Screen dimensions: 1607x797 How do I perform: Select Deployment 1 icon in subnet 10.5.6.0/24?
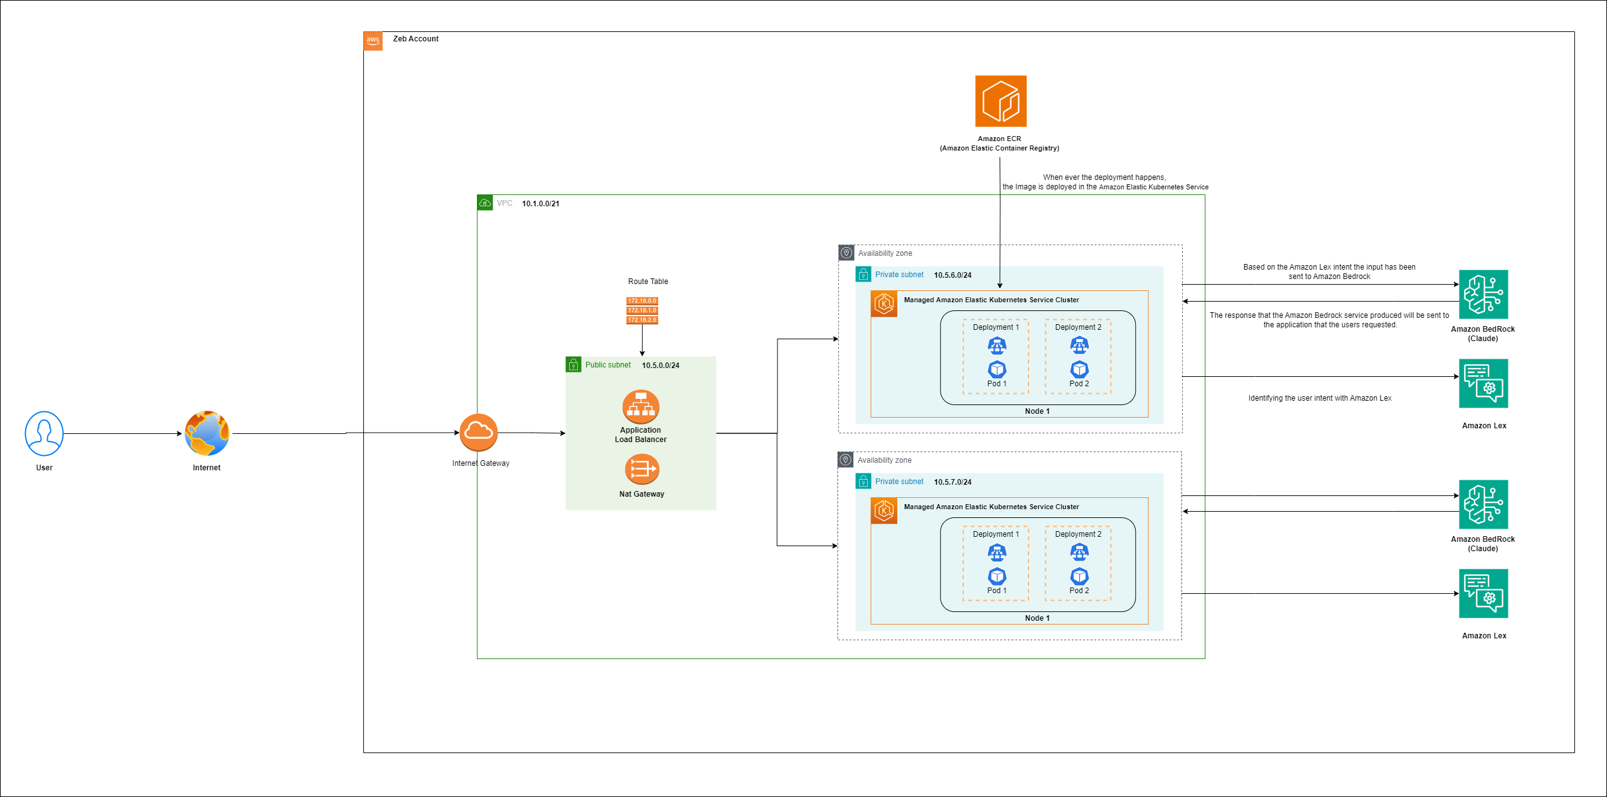[x=997, y=346]
